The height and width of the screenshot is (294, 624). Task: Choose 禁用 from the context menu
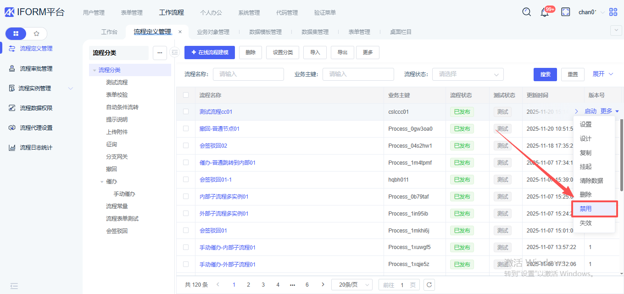tap(595, 209)
